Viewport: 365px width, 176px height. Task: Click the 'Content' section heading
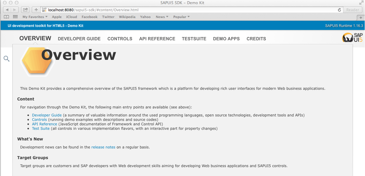26,99
